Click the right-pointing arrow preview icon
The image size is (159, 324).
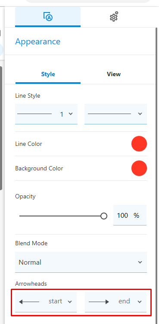pyautogui.click(x=99, y=302)
